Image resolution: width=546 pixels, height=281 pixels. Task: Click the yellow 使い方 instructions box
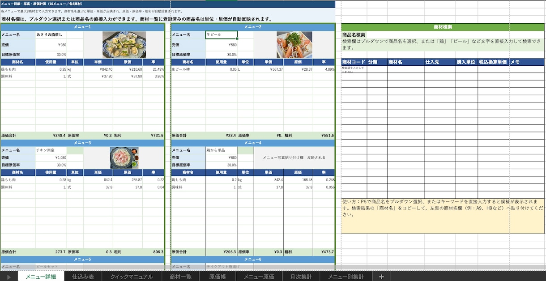tap(443, 216)
